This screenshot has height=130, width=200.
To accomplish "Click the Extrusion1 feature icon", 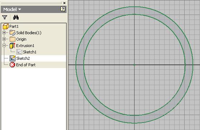I will point(13,46).
